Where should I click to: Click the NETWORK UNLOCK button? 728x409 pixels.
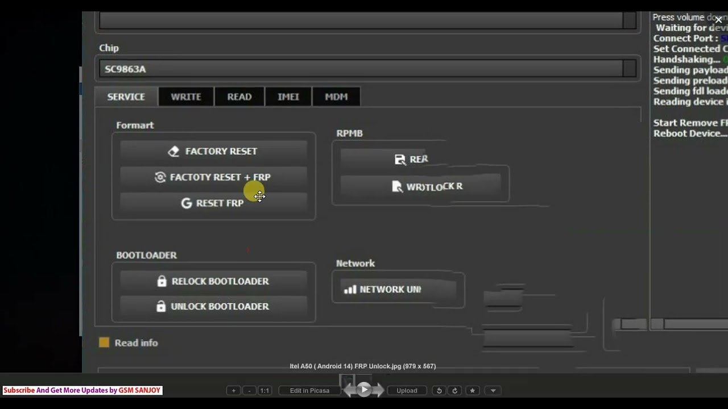point(398,289)
